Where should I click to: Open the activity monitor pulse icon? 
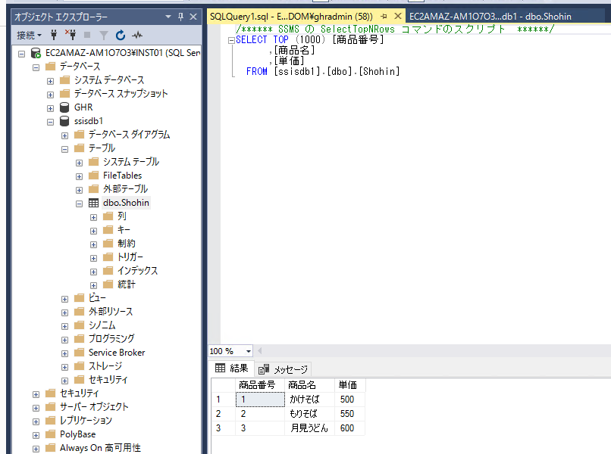(x=136, y=36)
